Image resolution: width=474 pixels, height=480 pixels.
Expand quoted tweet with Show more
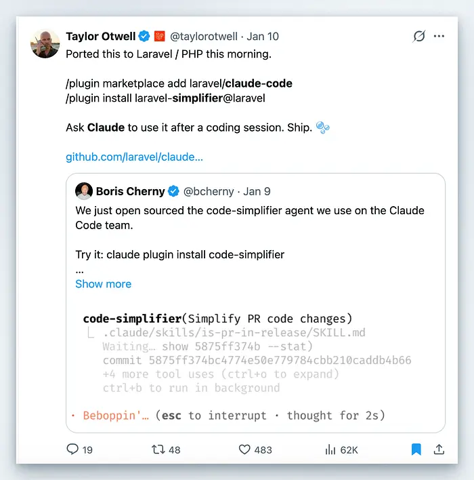click(x=103, y=284)
